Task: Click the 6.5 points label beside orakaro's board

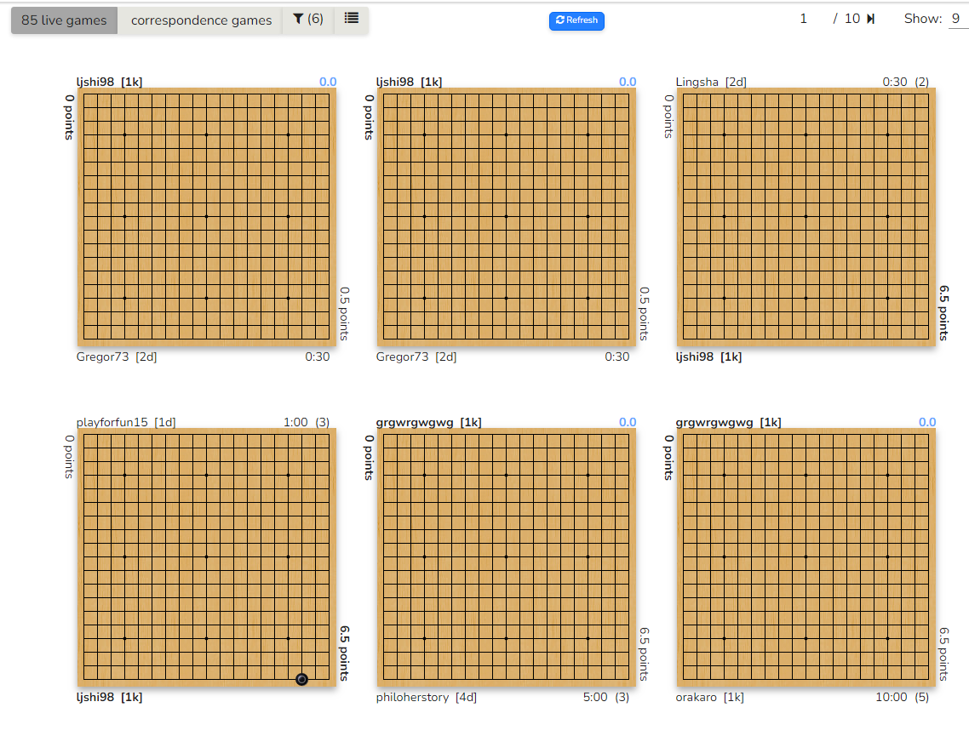Action: [x=943, y=653]
